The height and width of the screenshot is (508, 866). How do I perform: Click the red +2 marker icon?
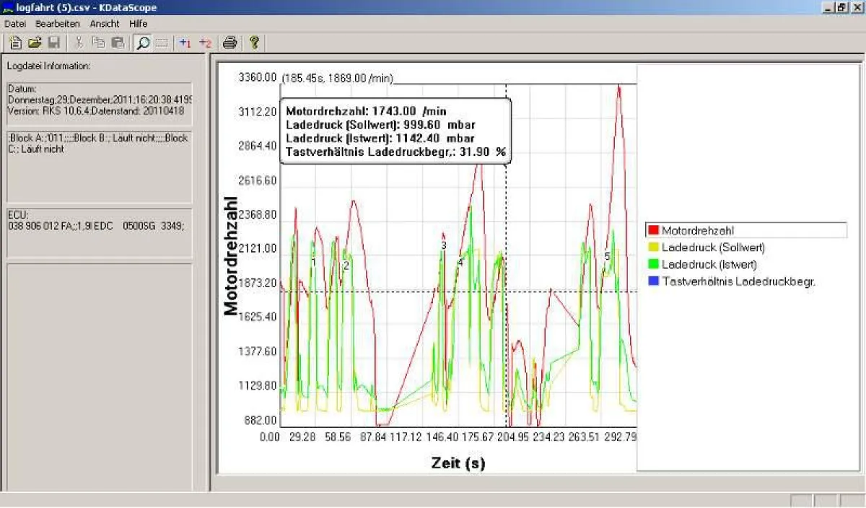point(206,43)
